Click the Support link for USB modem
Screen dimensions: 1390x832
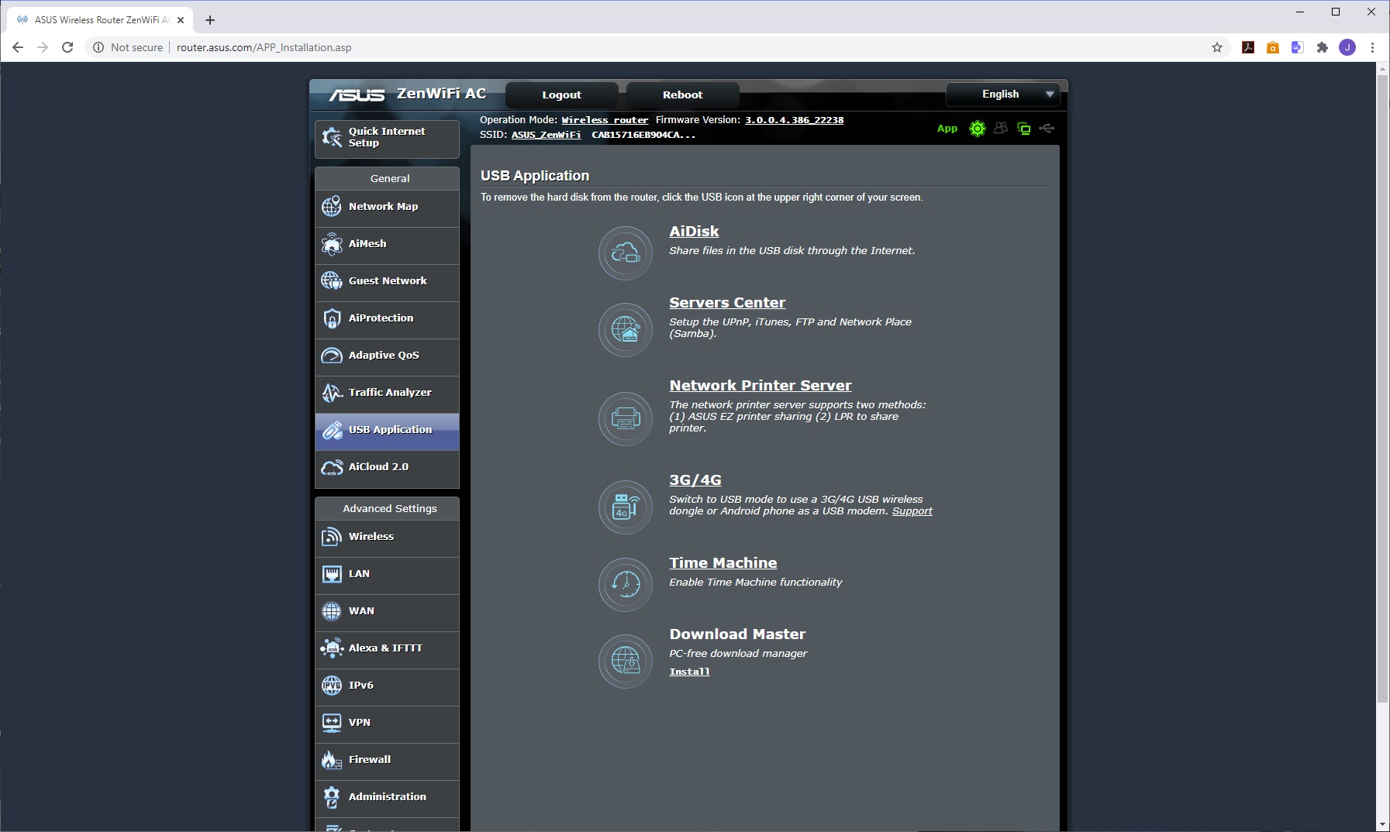(x=912, y=511)
